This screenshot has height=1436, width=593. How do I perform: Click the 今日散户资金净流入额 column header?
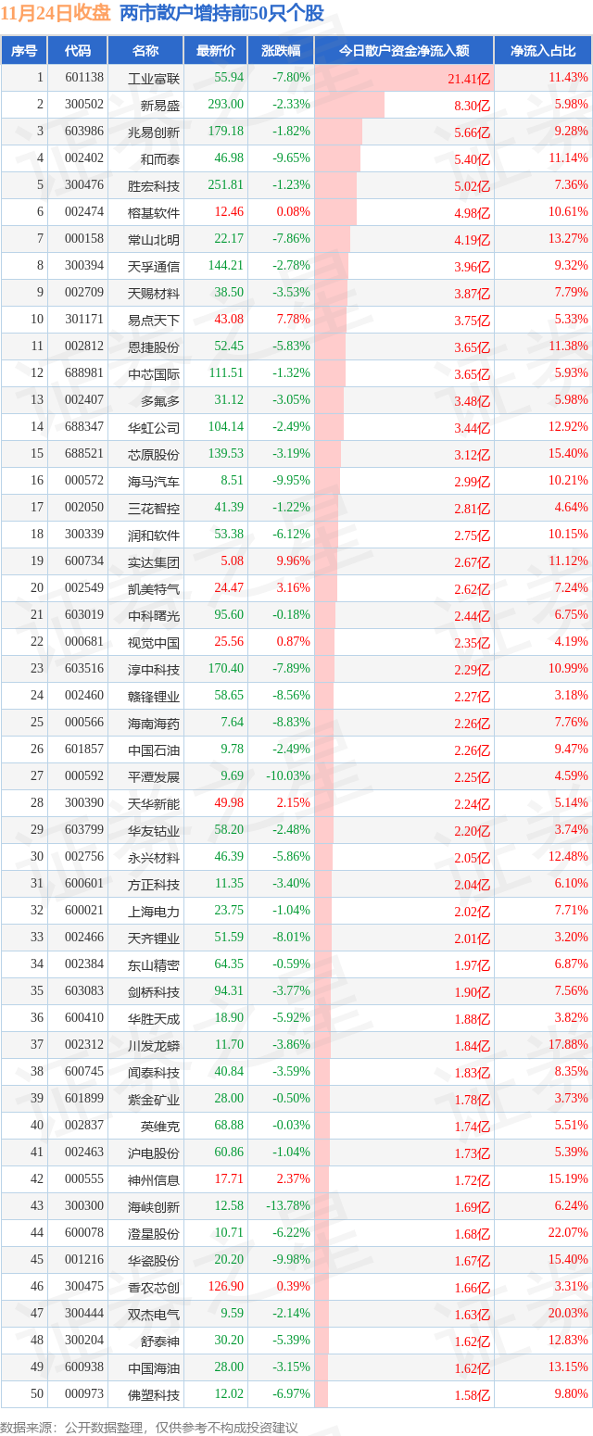click(x=404, y=51)
